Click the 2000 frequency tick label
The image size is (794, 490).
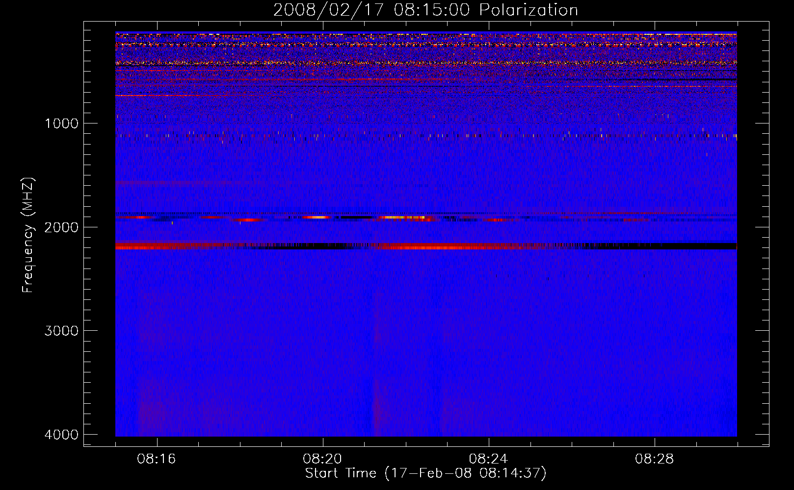[x=61, y=227]
